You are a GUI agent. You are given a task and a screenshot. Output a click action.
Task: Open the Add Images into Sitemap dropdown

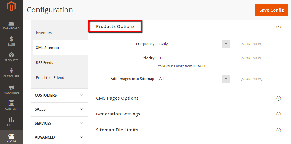tap(194, 79)
